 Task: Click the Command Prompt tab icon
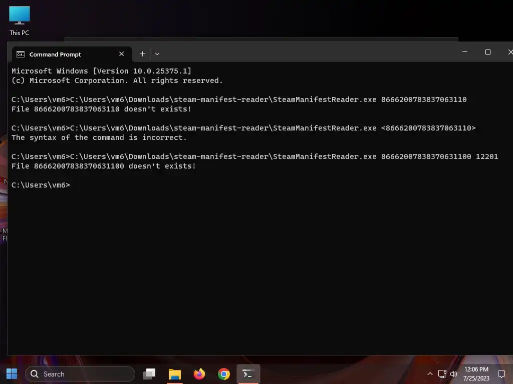tap(21, 54)
